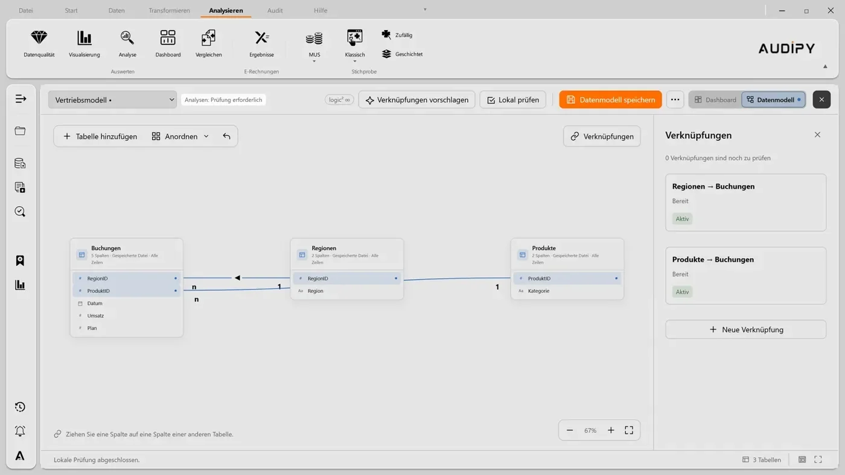Open notifications bell in sidebar

point(21,431)
